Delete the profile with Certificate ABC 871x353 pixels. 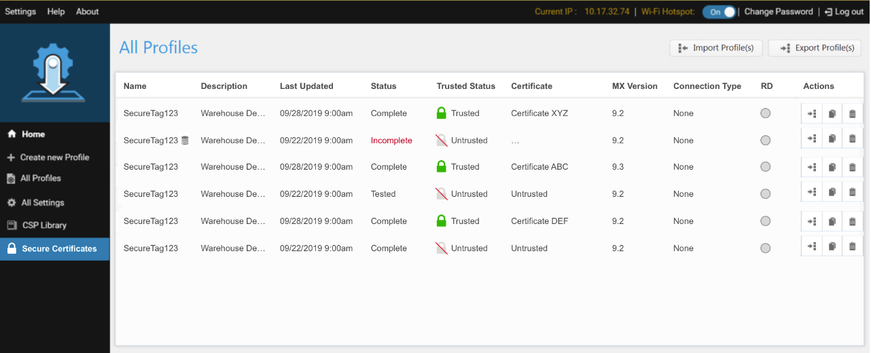point(852,167)
